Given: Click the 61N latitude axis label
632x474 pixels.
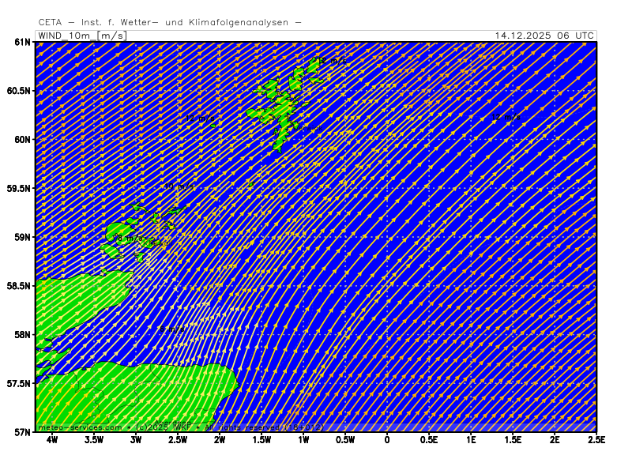Looking at the screenshot, I should pos(22,42).
